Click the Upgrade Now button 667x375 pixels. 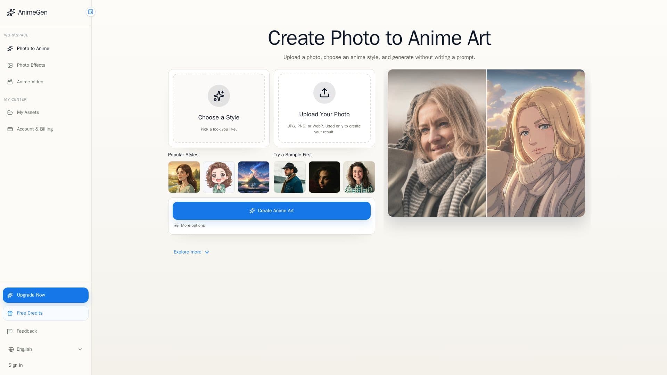click(46, 295)
